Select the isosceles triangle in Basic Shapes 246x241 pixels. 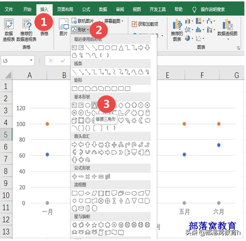point(94,105)
